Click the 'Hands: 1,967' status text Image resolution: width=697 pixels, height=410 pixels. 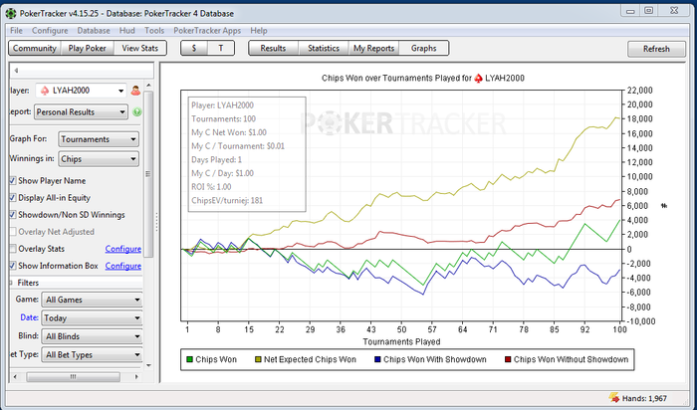point(644,398)
